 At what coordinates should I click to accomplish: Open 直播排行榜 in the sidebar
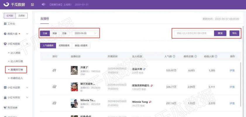point(17,70)
